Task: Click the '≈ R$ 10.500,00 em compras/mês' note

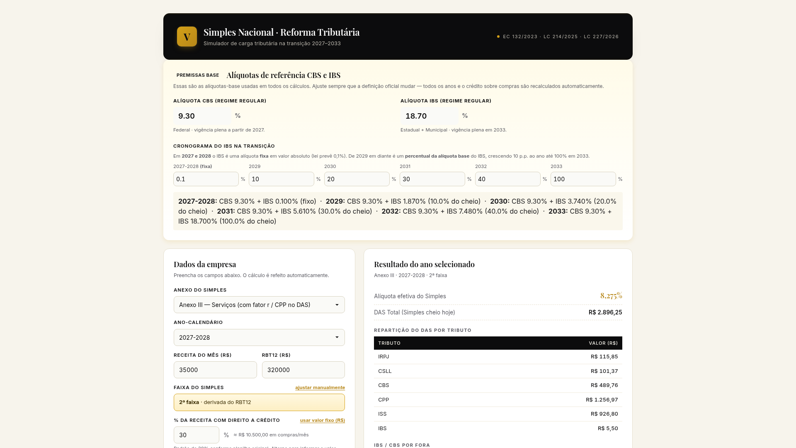Action: point(271,435)
